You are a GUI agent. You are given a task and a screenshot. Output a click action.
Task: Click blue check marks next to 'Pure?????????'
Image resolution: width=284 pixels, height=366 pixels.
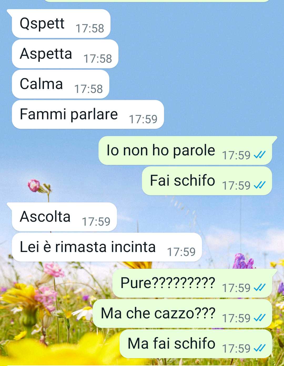click(x=259, y=288)
